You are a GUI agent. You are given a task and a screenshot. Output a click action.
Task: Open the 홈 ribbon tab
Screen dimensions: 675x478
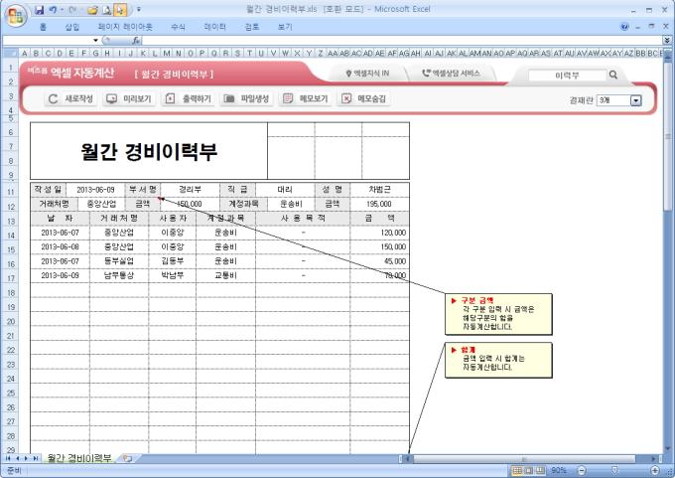(43, 27)
